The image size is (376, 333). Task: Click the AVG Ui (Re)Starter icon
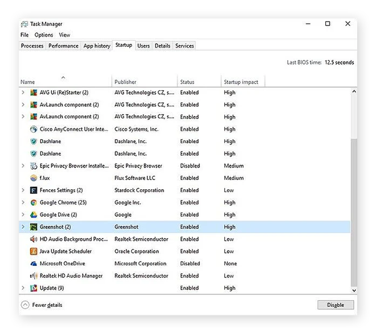pyautogui.click(x=34, y=93)
